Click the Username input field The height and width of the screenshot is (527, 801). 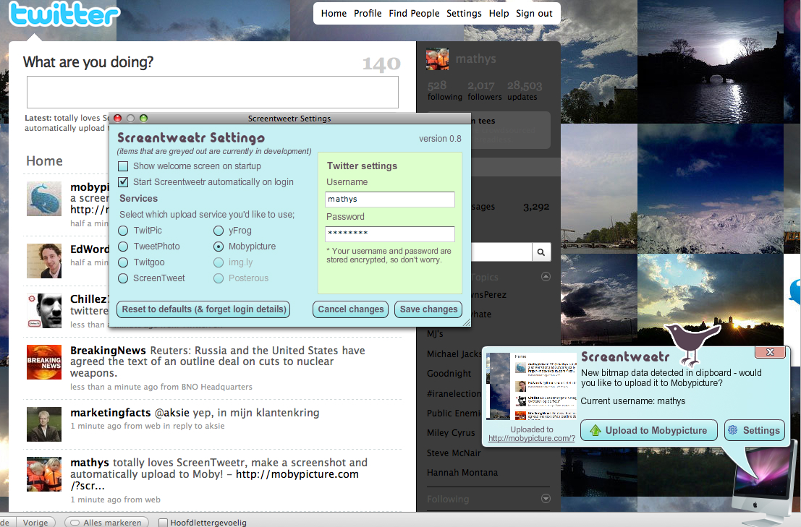tap(390, 200)
